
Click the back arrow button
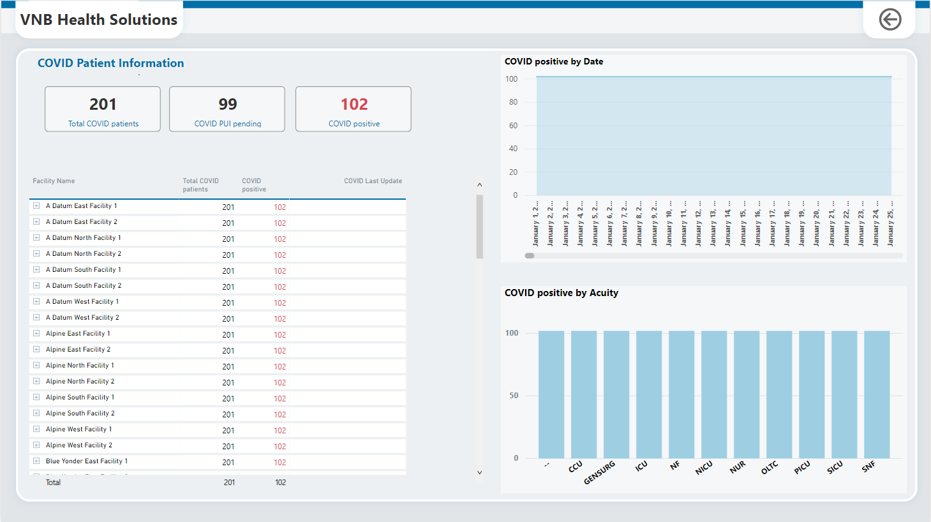890,20
